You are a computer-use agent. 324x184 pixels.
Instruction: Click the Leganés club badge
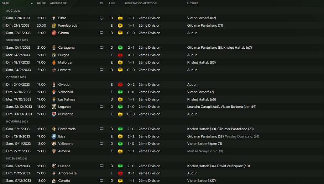(x=54, y=107)
